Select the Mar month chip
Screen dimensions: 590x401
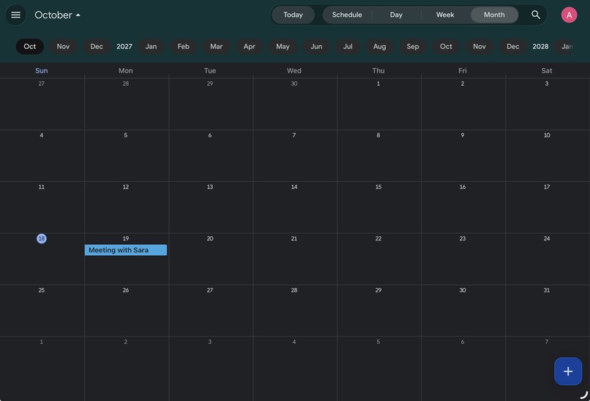pyautogui.click(x=217, y=46)
